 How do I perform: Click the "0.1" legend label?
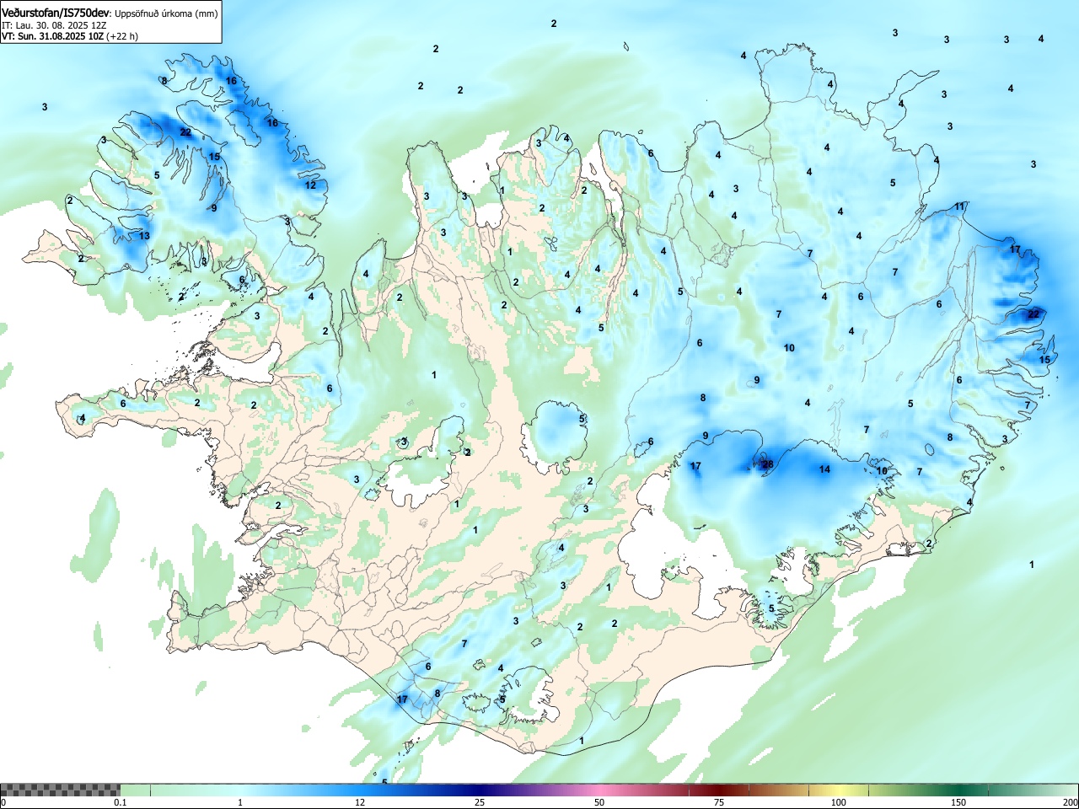(x=121, y=802)
